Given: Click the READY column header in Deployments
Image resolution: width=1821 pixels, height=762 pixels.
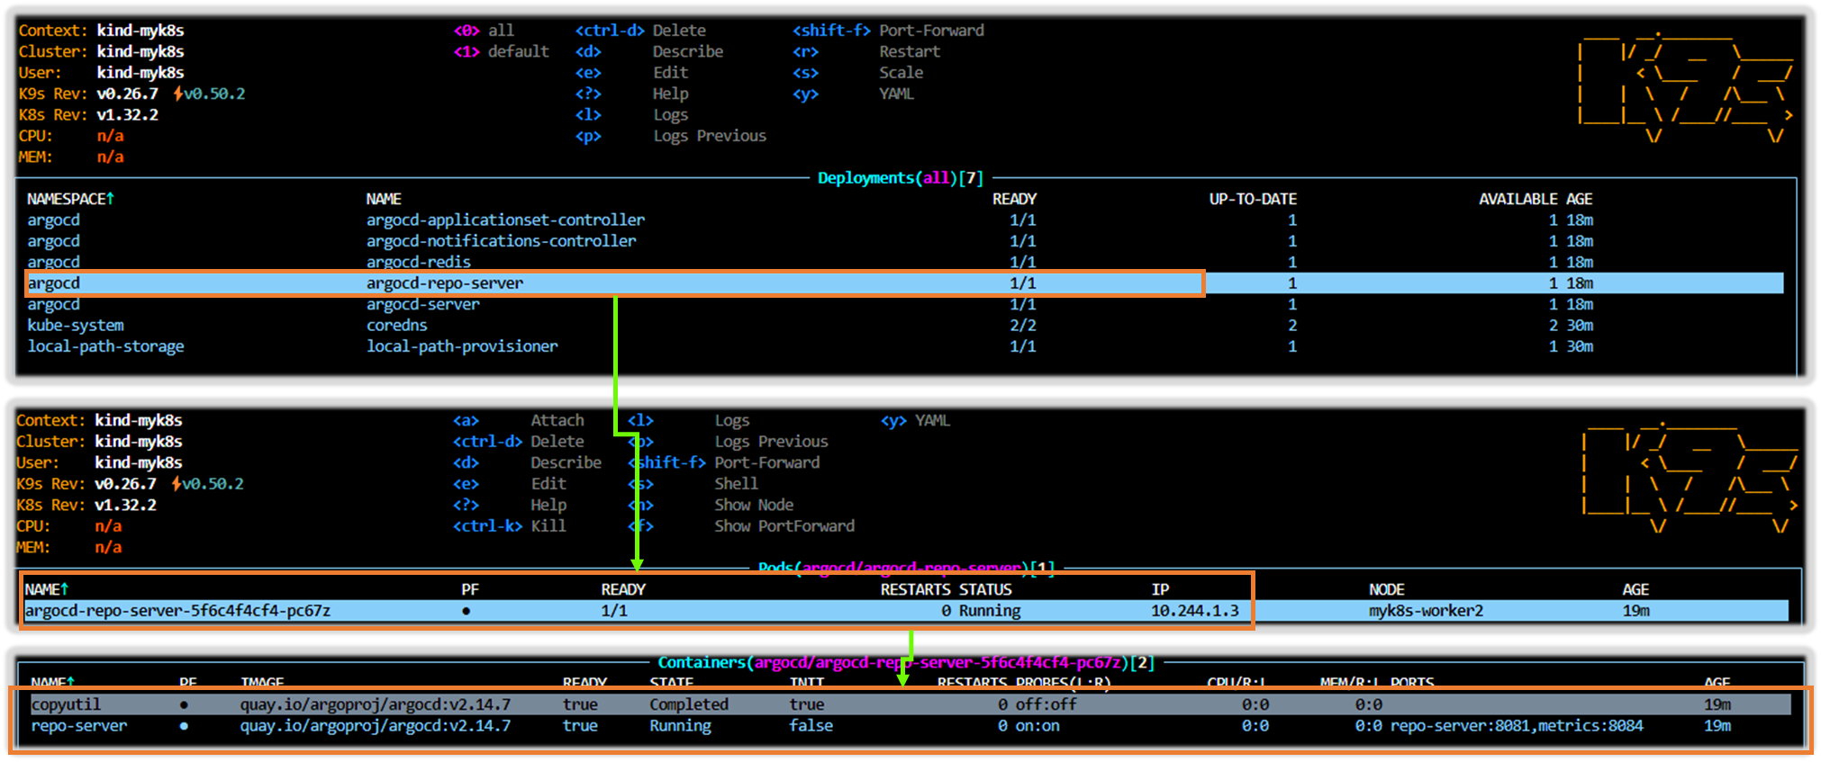Looking at the screenshot, I should (1014, 199).
